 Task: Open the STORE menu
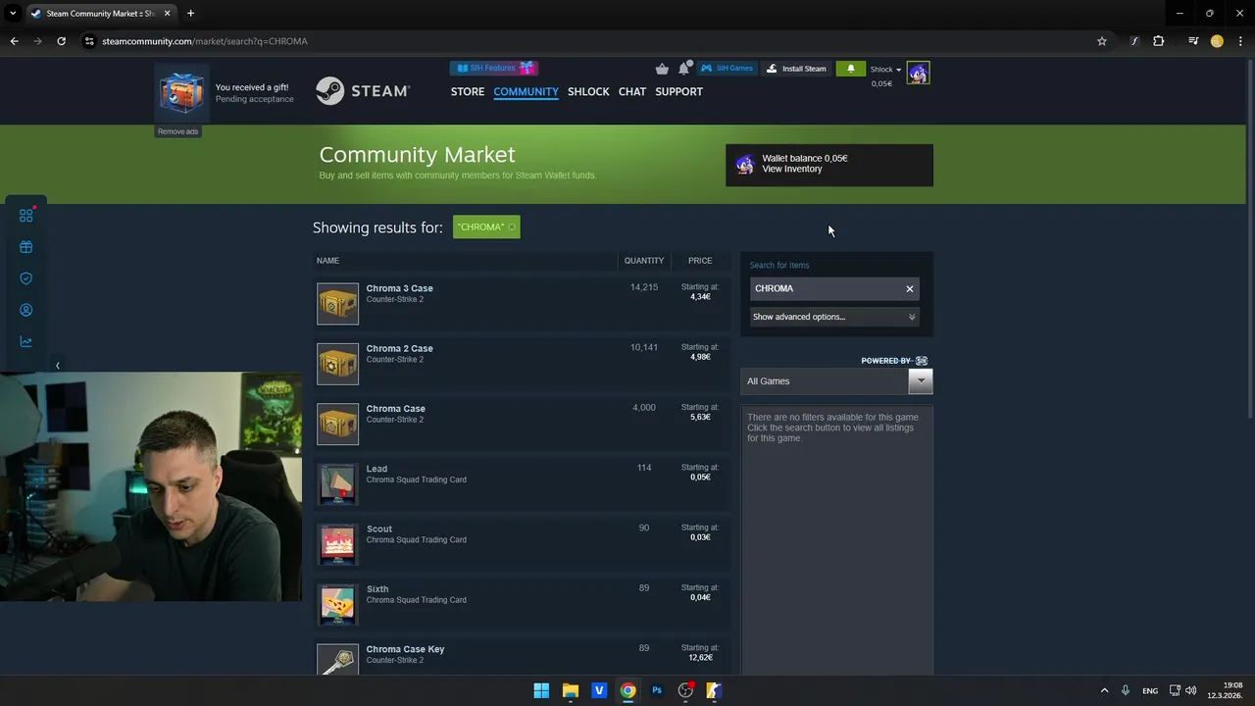[x=468, y=91]
